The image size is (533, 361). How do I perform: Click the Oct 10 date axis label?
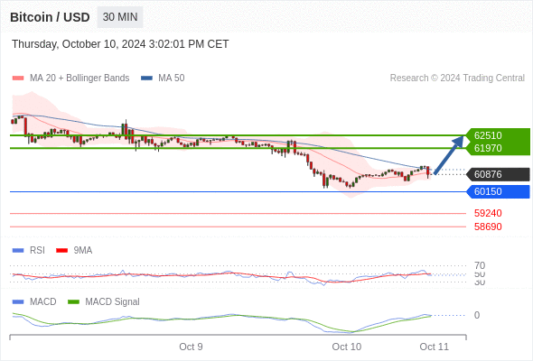(x=346, y=347)
